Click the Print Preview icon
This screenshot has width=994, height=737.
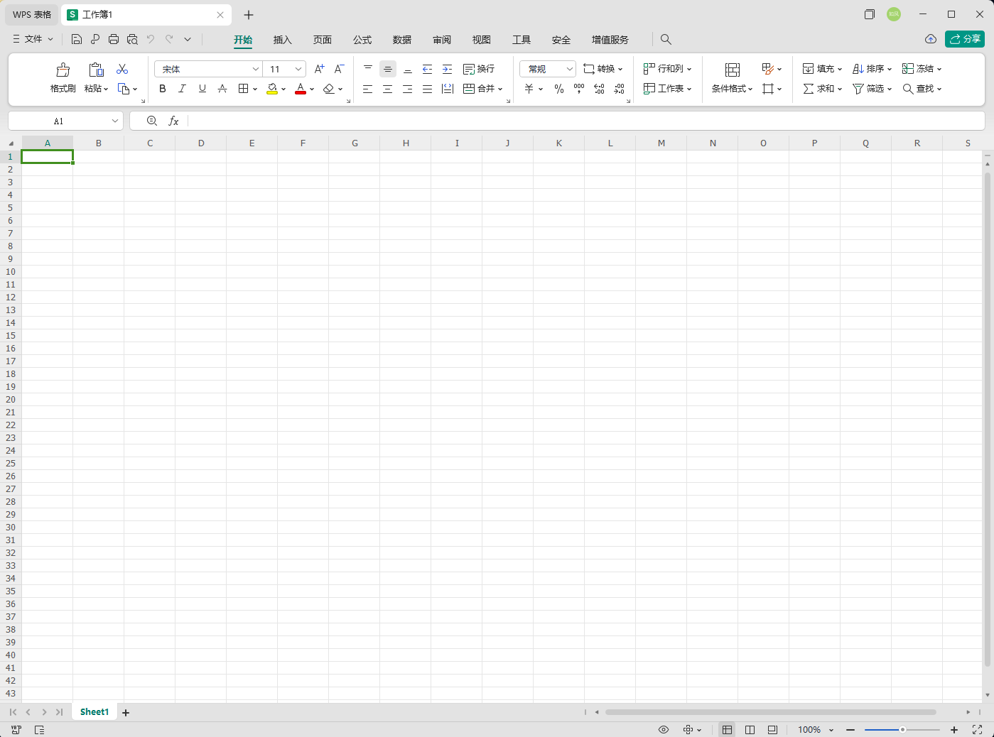coord(132,39)
